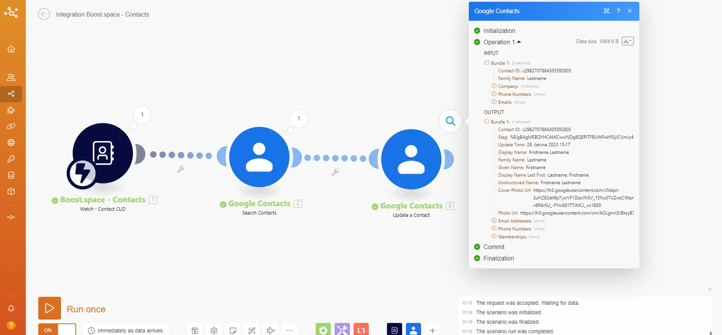Open the purple Tools wrench icon
Viewport: 722px width, 335px height.
[342, 329]
